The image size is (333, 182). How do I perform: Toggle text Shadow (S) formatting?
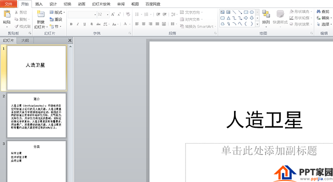point(91,24)
